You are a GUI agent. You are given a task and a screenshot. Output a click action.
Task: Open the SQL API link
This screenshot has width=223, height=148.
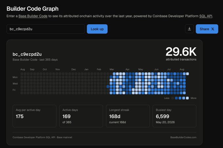pyautogui.click(x=206, y=16)
